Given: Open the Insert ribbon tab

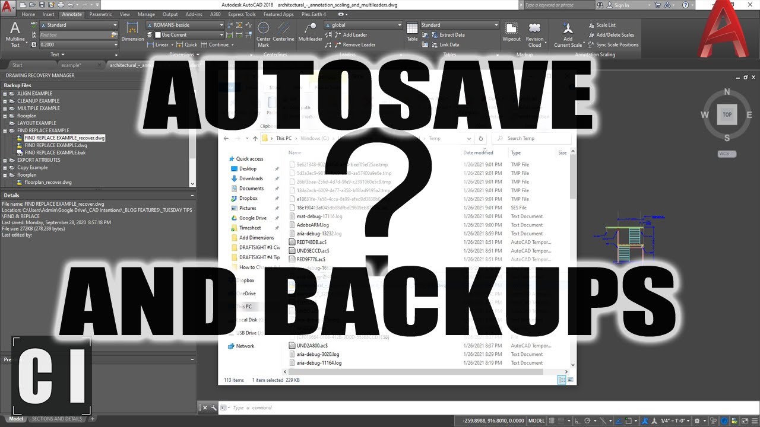Looking at the screenshot, I should coord(48,14).
